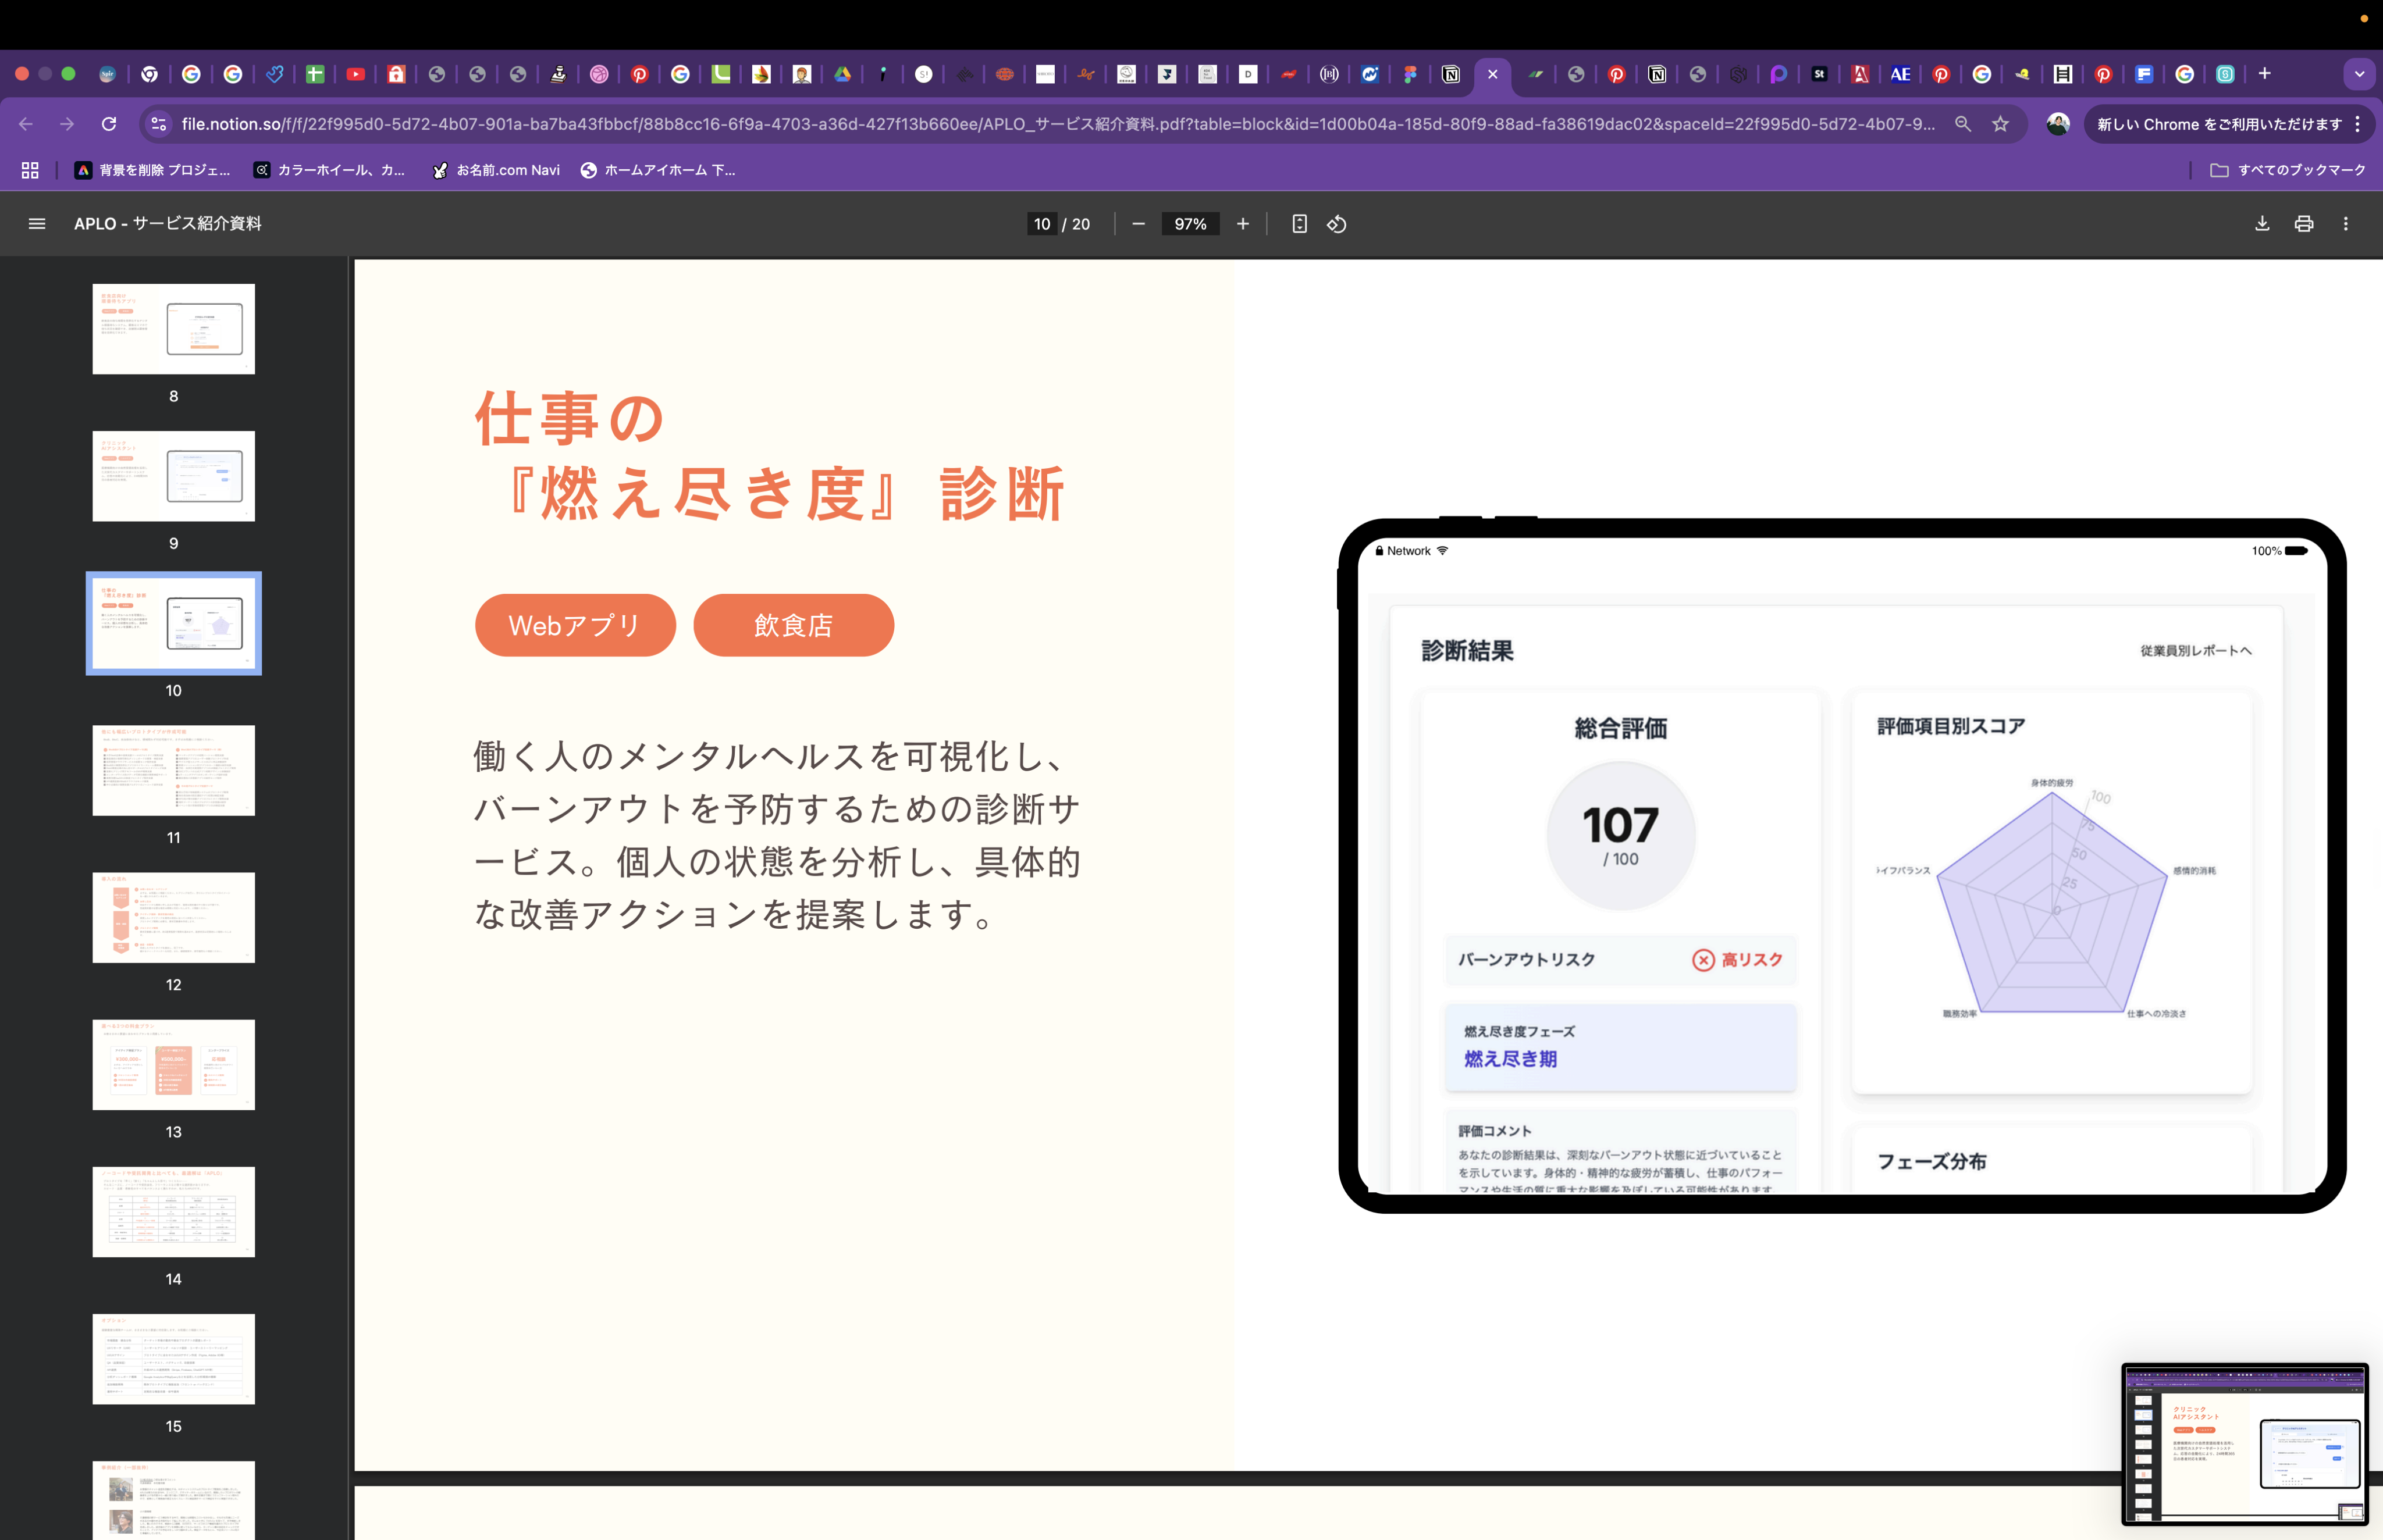Viewport: 2383px width, 1540px height.
Task: Open Chrome three-dot menu
Action: [x=2358, y=124]
